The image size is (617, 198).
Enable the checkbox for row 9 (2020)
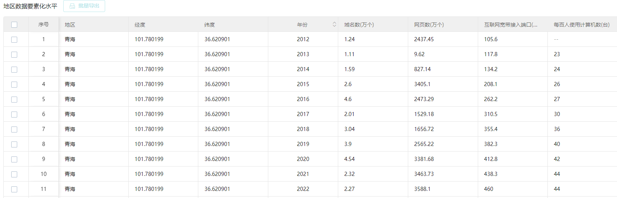click(x=14, y=159)
